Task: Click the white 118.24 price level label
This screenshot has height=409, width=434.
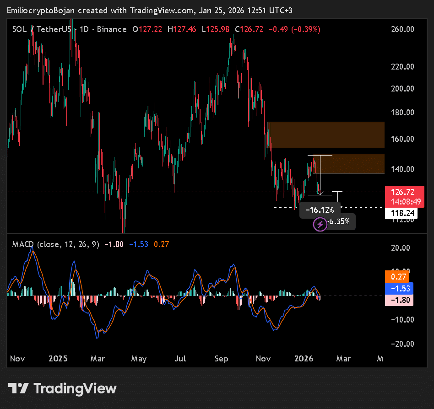Action: tap(401, 213)
